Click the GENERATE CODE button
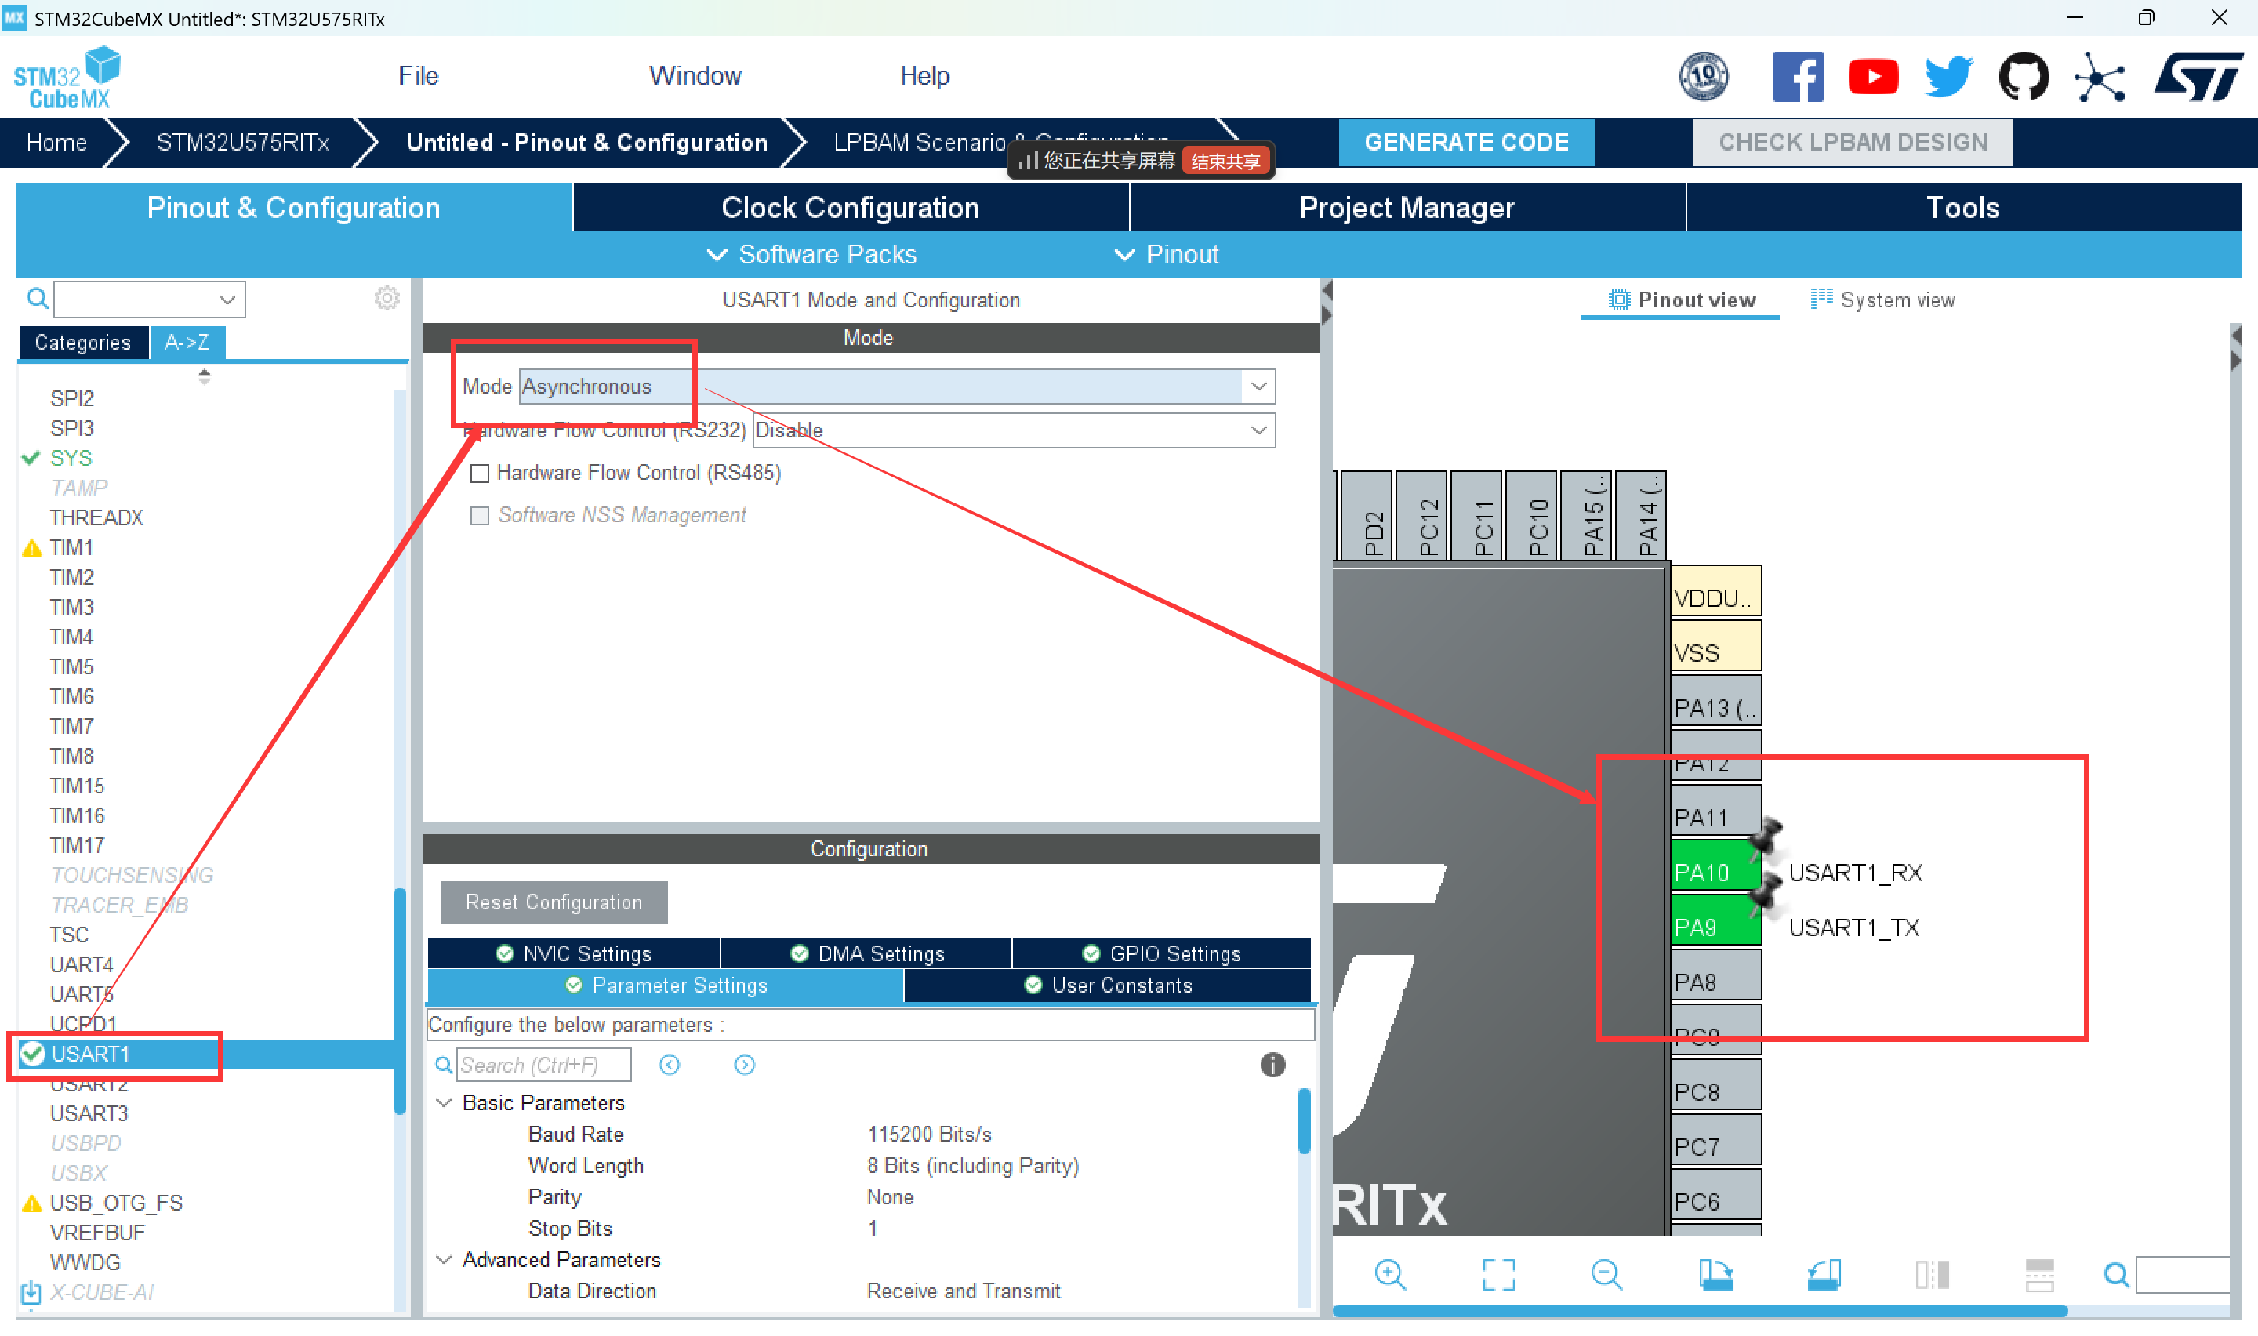The height and width of the screenshot is (1336, 2258). (x=1466, y=142)
